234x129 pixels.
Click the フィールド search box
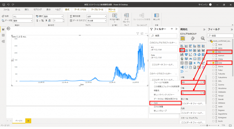pos(220,36)
